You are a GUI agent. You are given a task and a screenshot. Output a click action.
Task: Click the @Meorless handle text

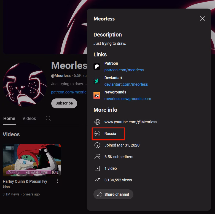pyautogui.click(x=61, y=75)
